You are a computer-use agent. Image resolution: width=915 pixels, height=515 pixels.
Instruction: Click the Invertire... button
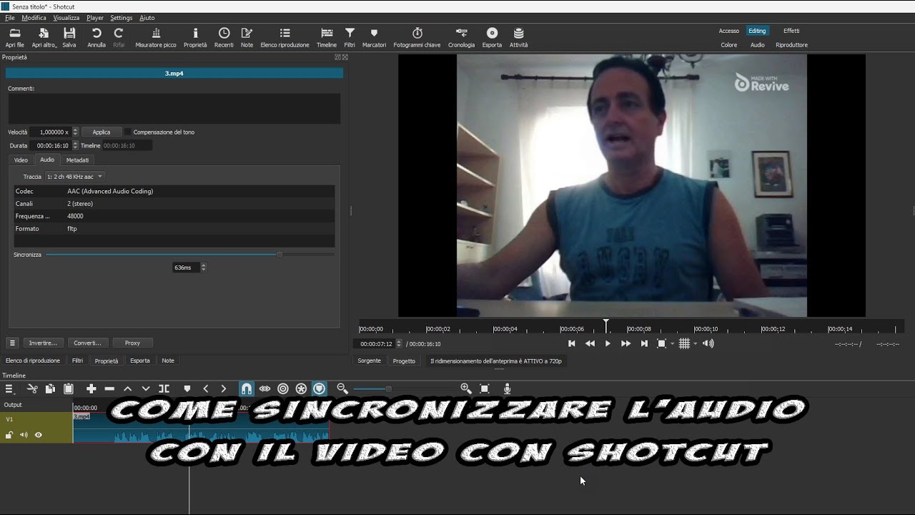click(43, 343)
